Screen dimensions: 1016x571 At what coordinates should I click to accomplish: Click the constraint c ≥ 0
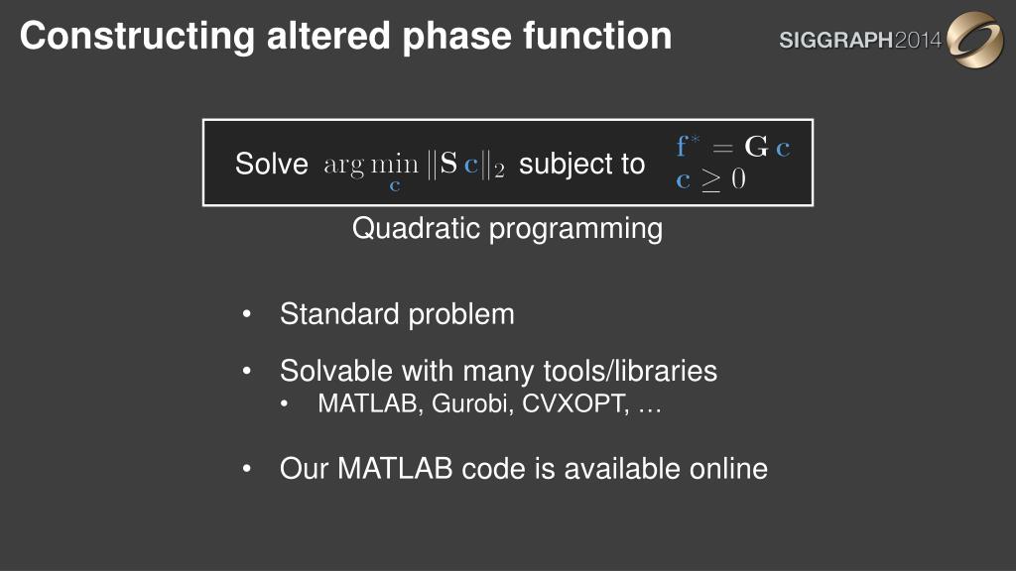click(x=710, y=179)
